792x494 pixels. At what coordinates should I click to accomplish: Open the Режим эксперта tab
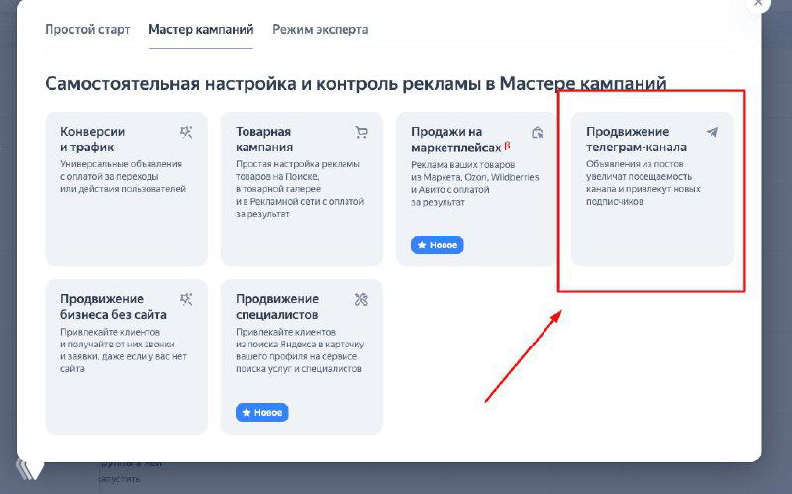pos(320,30)
